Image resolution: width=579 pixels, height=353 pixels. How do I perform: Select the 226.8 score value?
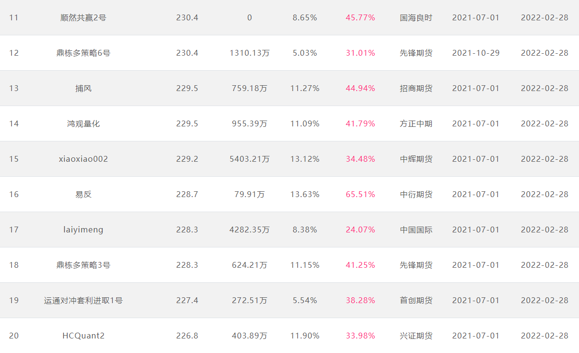tap(187, 336)
